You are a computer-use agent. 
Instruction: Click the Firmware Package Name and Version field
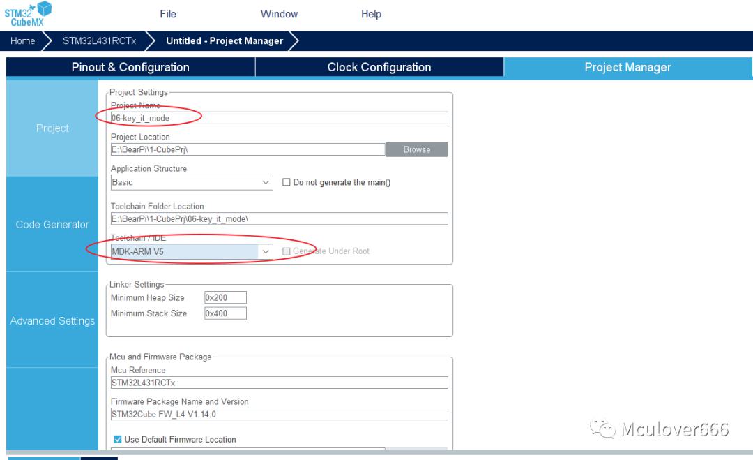pos(279,414)
